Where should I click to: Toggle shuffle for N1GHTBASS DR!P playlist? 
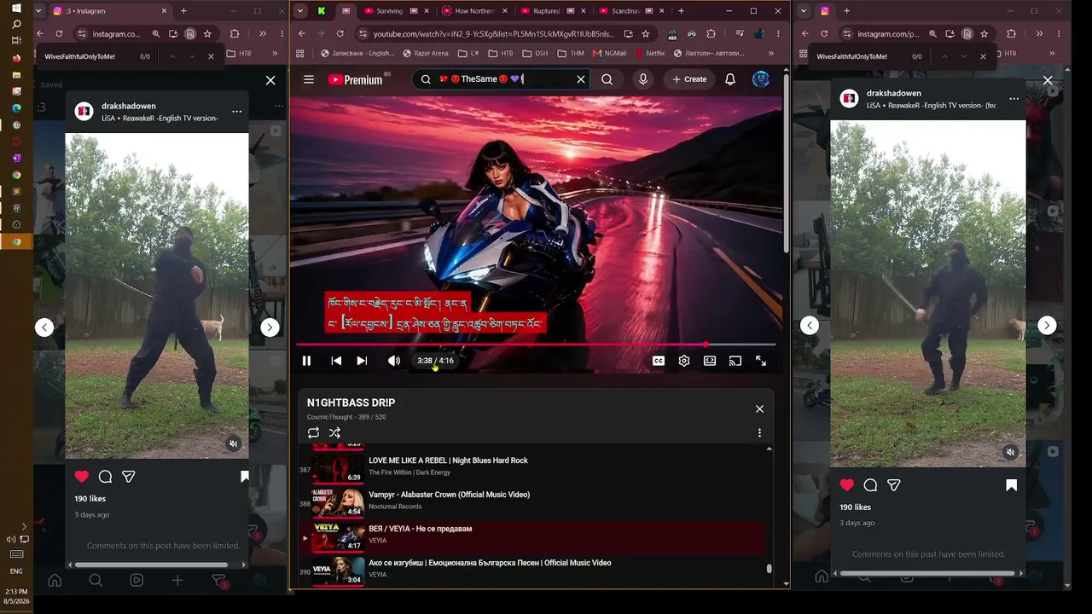click(x=334, y=433)
